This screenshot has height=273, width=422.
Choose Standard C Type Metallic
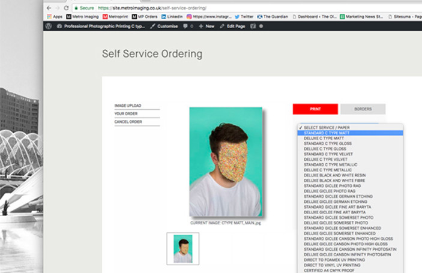pyautogui.click(x=350, y=164)
